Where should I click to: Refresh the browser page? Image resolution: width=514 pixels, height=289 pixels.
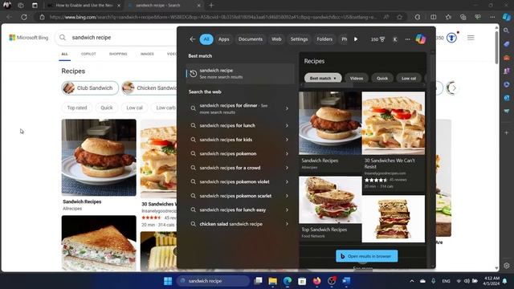pyautogui.click(x=24, y=17)
